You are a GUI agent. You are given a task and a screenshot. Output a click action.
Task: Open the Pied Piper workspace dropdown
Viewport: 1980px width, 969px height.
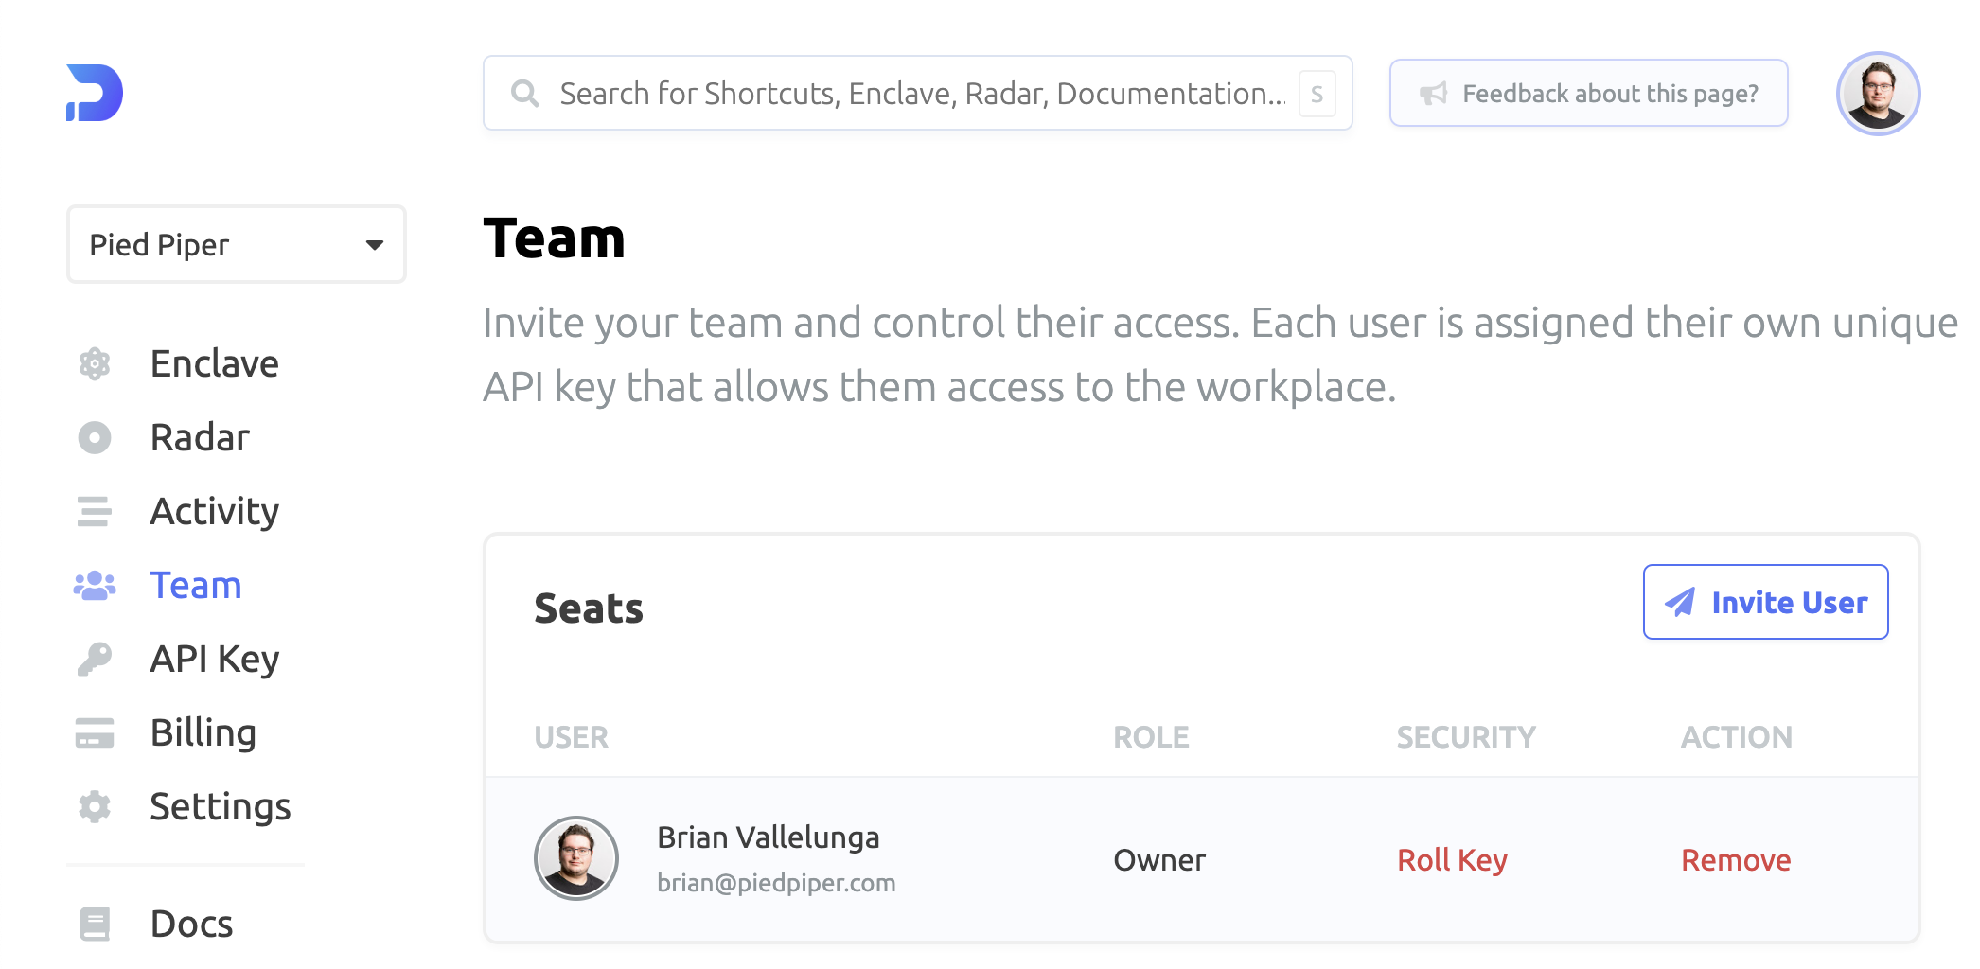pyautogui.click(x=236, y=245)
